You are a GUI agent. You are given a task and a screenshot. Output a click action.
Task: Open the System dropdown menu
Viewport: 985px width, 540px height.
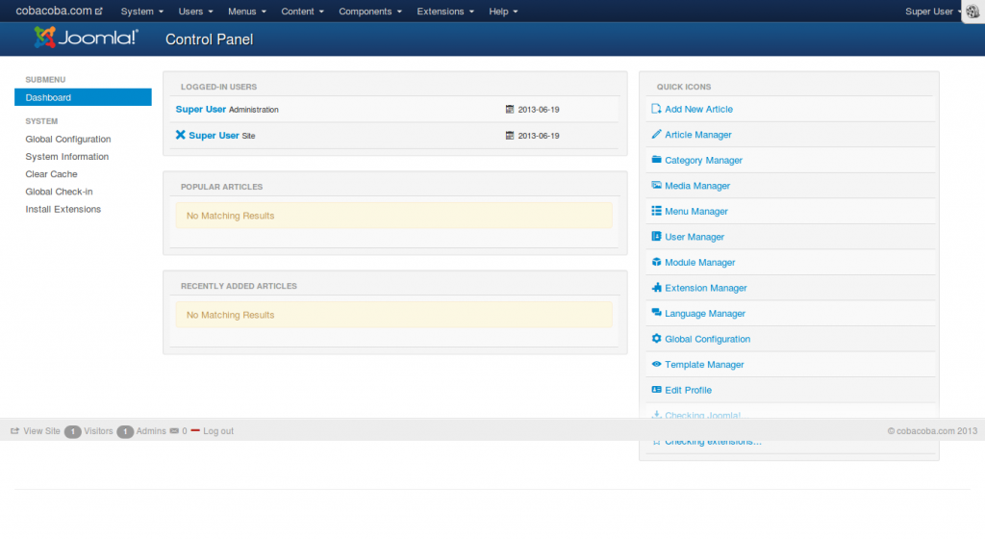(x=141, y=12)
